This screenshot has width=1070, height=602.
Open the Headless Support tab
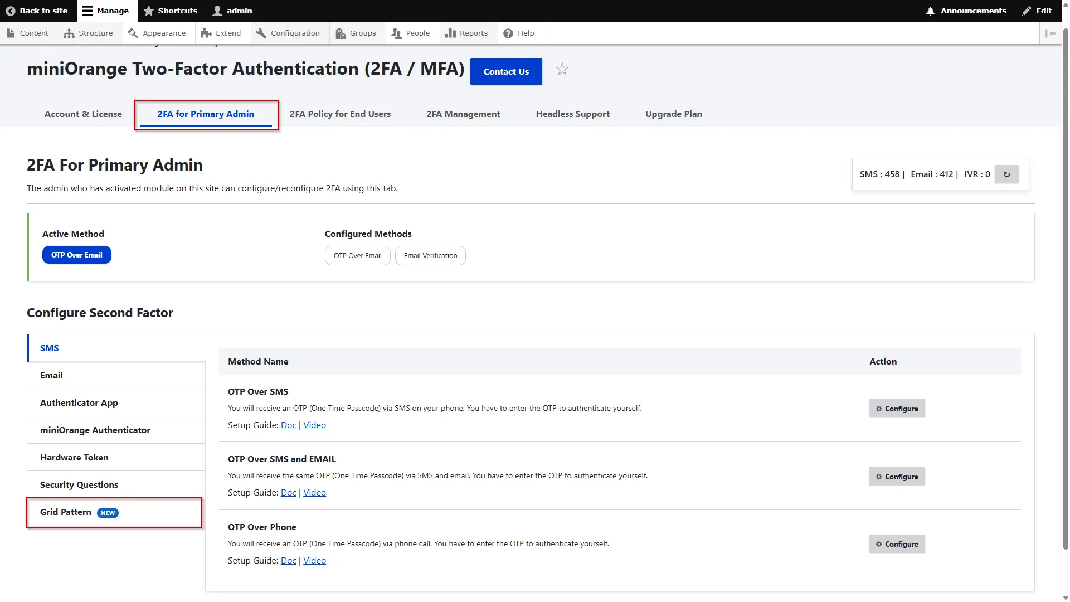[572, 114]
